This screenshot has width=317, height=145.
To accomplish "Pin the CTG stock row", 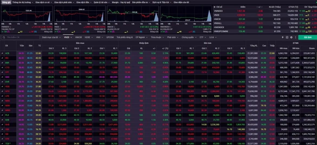I will (2, 67).
